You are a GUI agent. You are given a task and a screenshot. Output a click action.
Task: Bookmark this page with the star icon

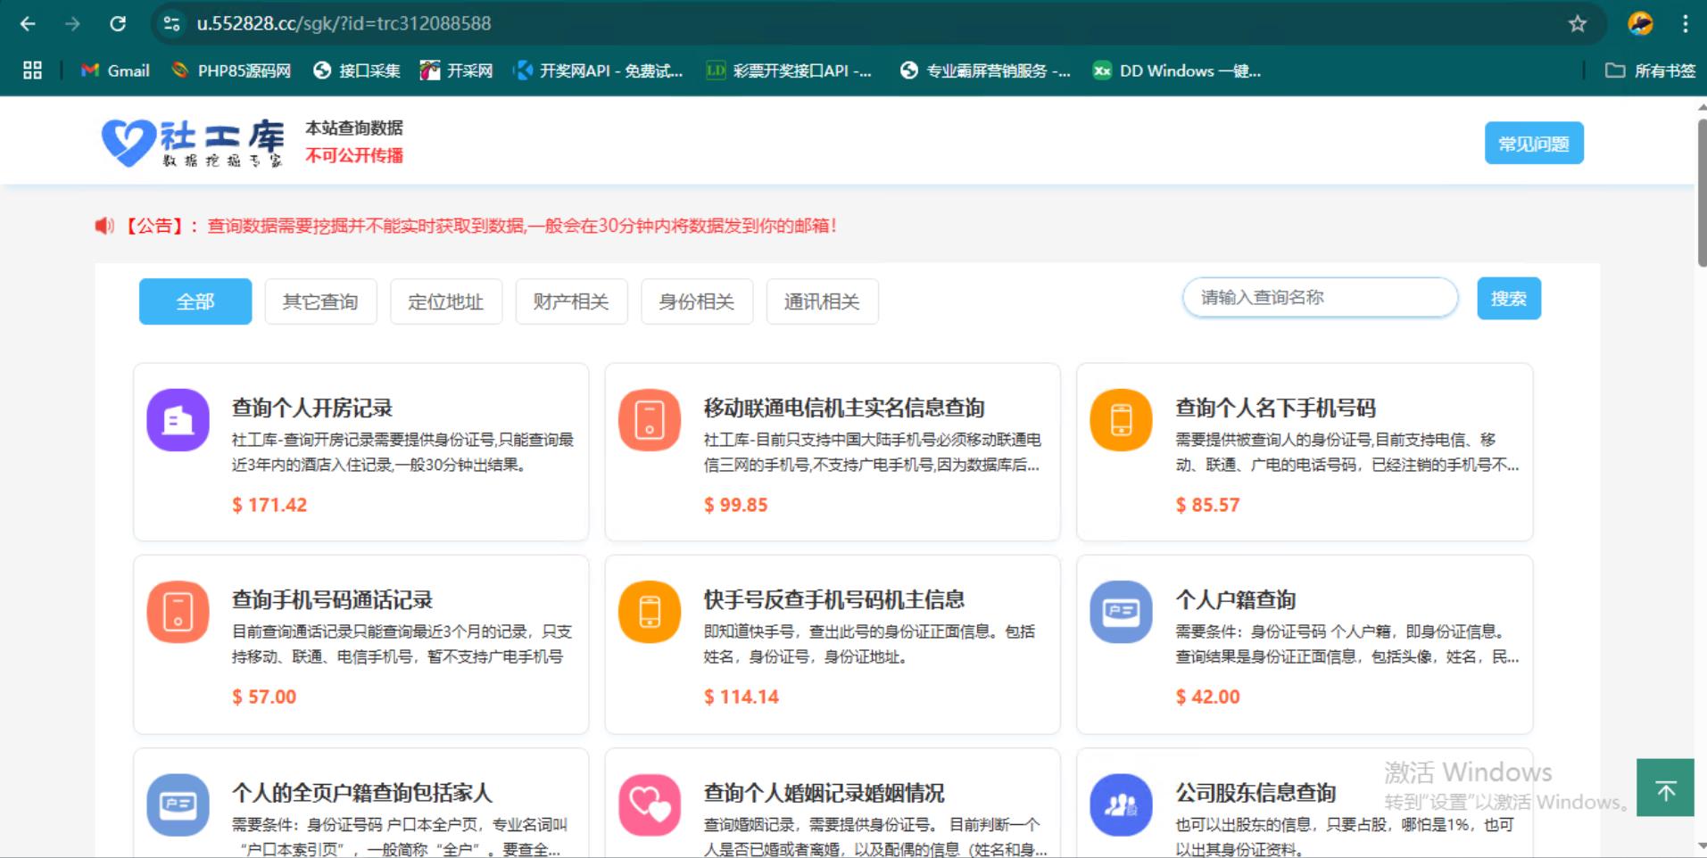(1578, 24)
